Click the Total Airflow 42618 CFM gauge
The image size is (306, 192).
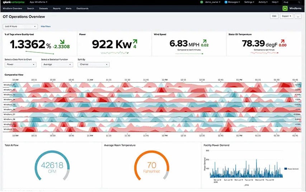pos(52,165)
